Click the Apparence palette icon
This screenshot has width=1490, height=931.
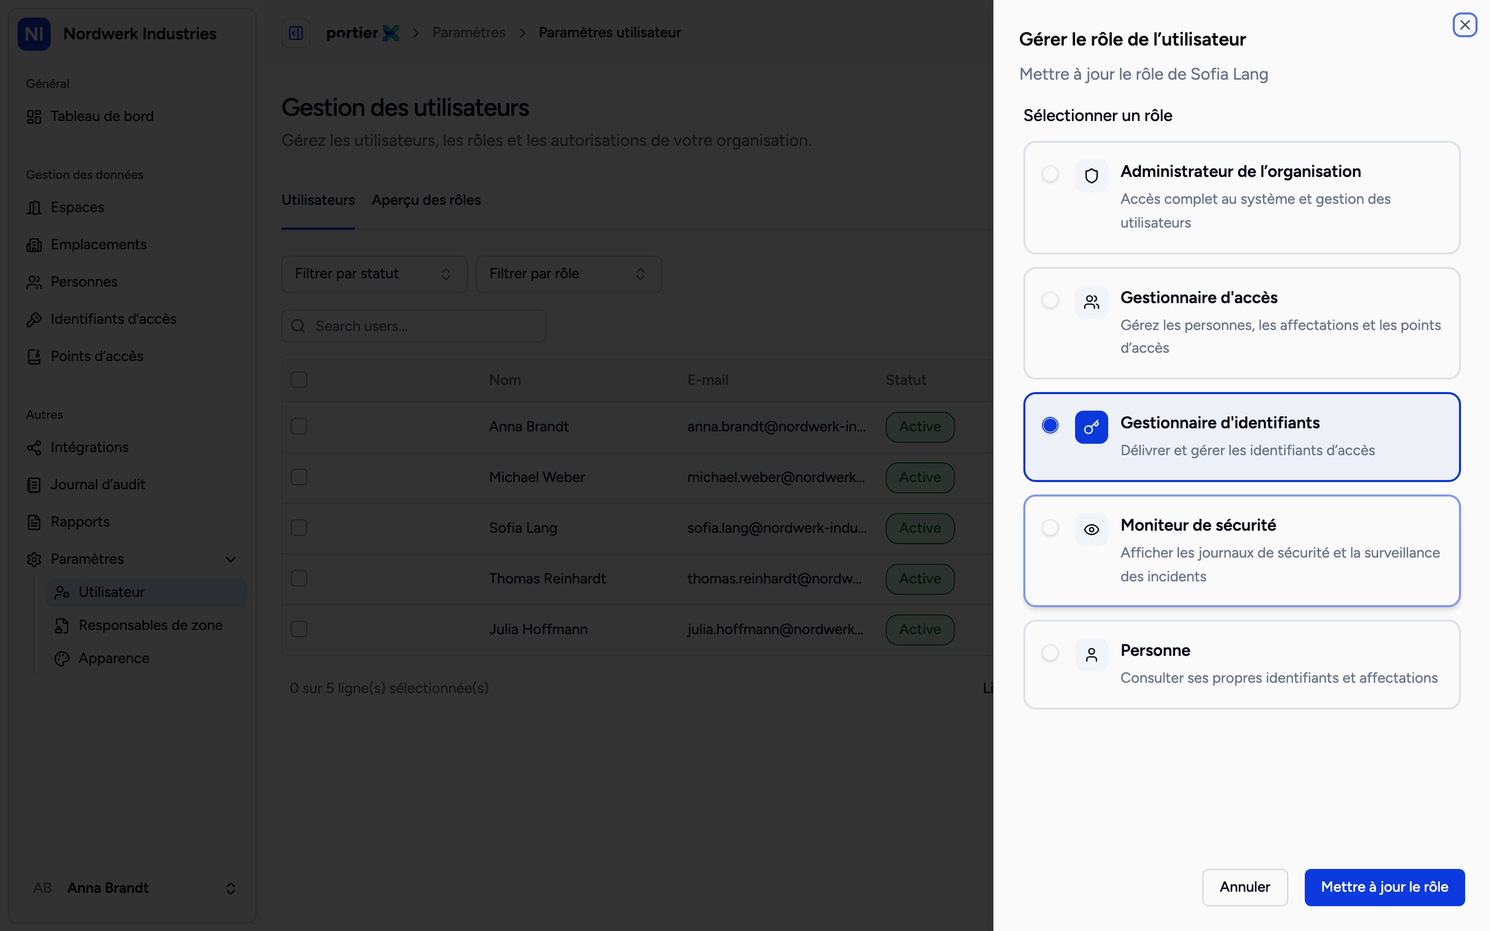pyautogui.click(x=62, y=659)
